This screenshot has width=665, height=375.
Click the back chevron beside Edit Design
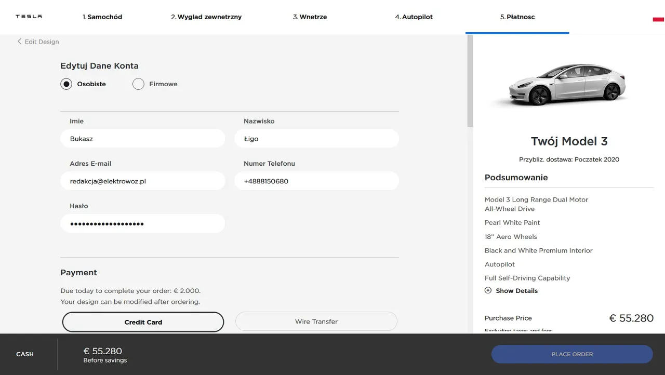pos(20,42)
